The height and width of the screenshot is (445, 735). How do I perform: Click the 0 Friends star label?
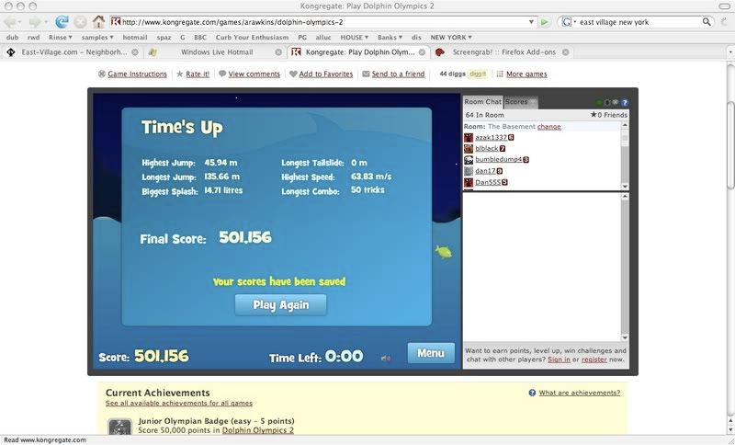[608, 115]
